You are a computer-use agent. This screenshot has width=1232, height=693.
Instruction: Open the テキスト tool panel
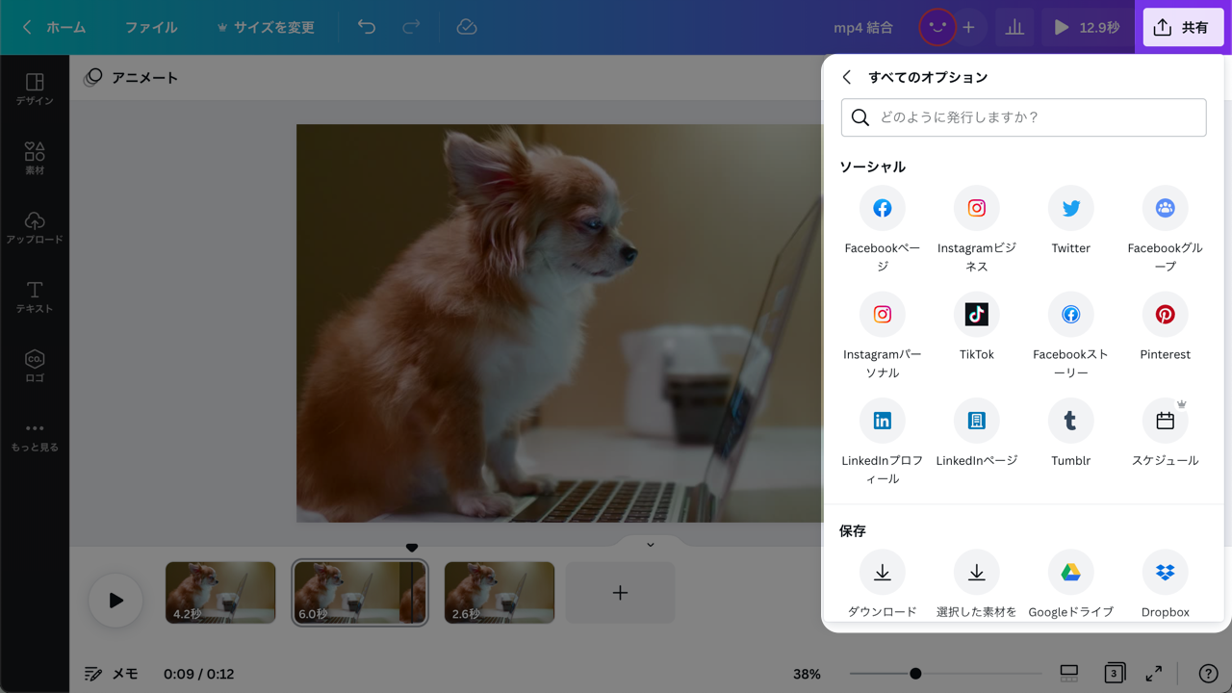[35, 297]
